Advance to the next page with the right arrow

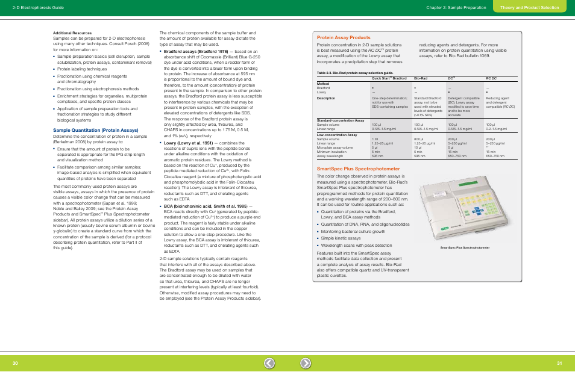(306, 363)
